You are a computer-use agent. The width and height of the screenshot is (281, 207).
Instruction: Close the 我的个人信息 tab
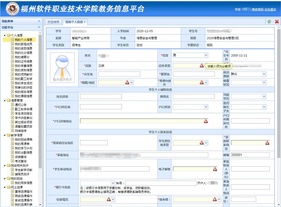pos(85,22)
